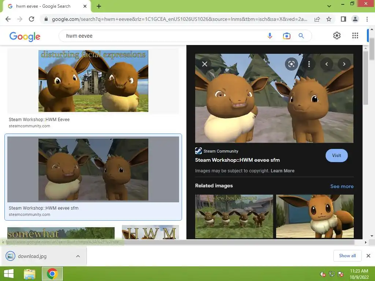Open the Chrome side panel
The height and width of the screenshot is (281, 375).
coord(344,19)
